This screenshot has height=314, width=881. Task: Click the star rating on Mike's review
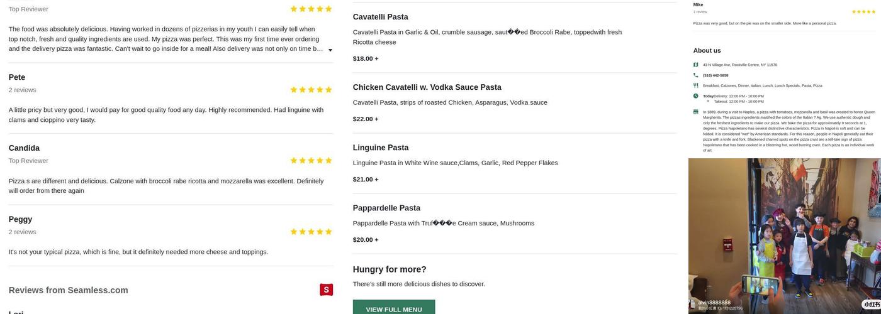click(863, 12)
